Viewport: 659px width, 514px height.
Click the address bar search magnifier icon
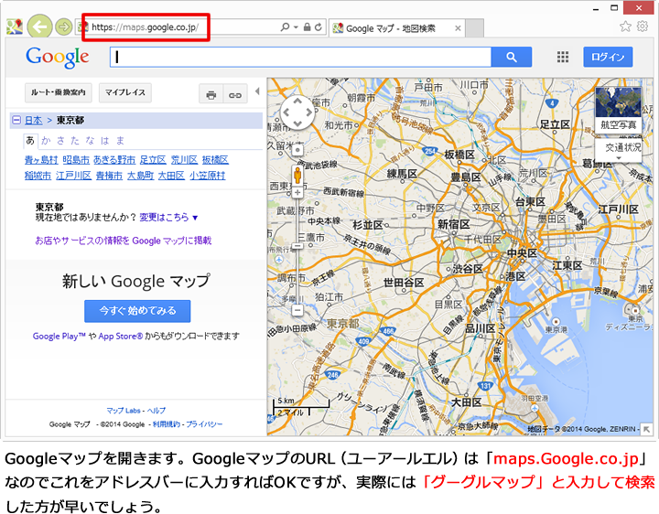tap(285, 27)
